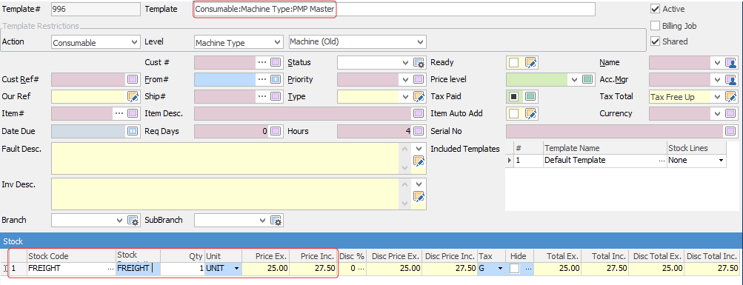Expand the Inv Desc. dropdown arrow

pos(419,184)
